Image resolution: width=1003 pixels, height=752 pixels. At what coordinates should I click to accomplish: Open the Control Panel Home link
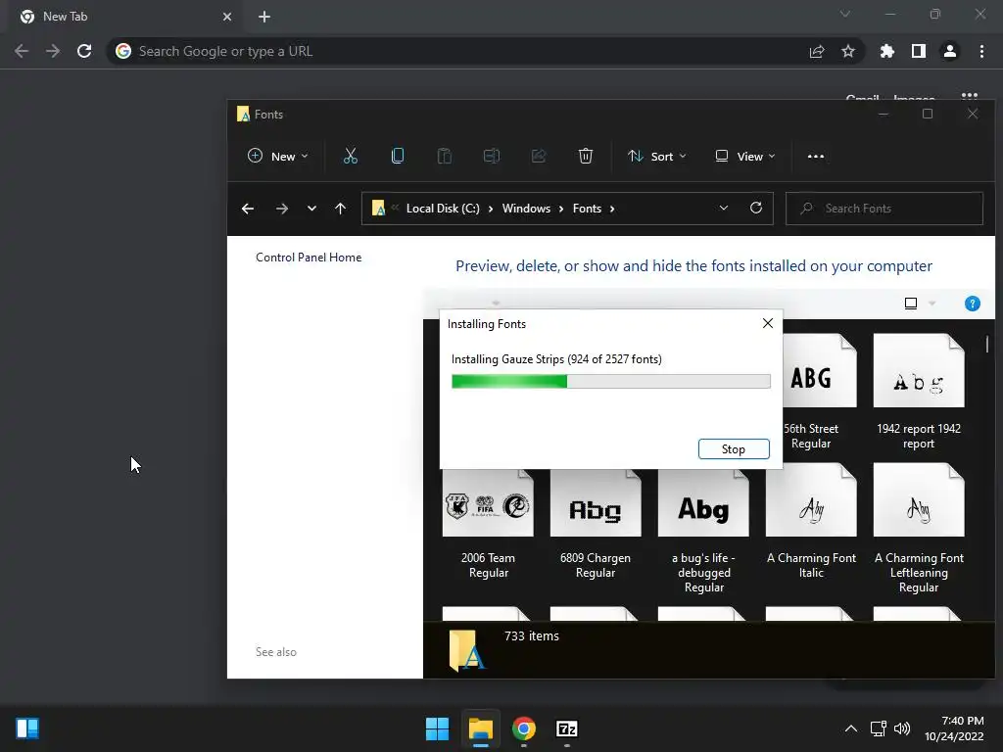[x=309, y=258]
